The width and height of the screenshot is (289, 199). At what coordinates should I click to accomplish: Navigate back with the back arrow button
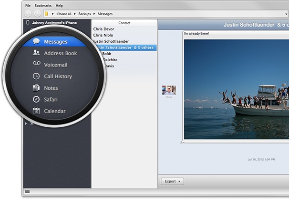coord(28,13)
